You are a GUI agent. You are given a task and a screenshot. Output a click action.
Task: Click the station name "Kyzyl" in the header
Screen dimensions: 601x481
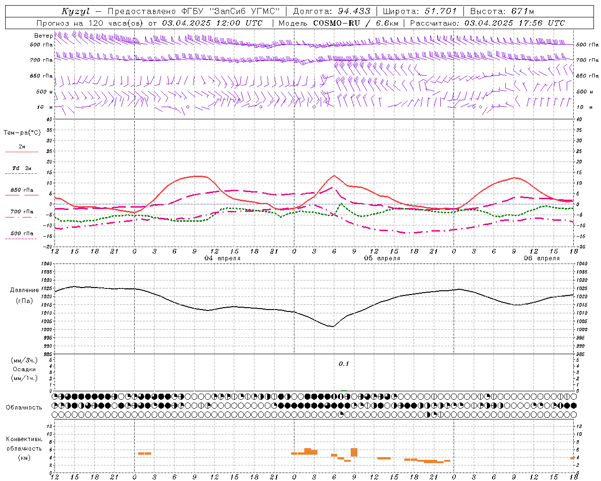(76, 11)
